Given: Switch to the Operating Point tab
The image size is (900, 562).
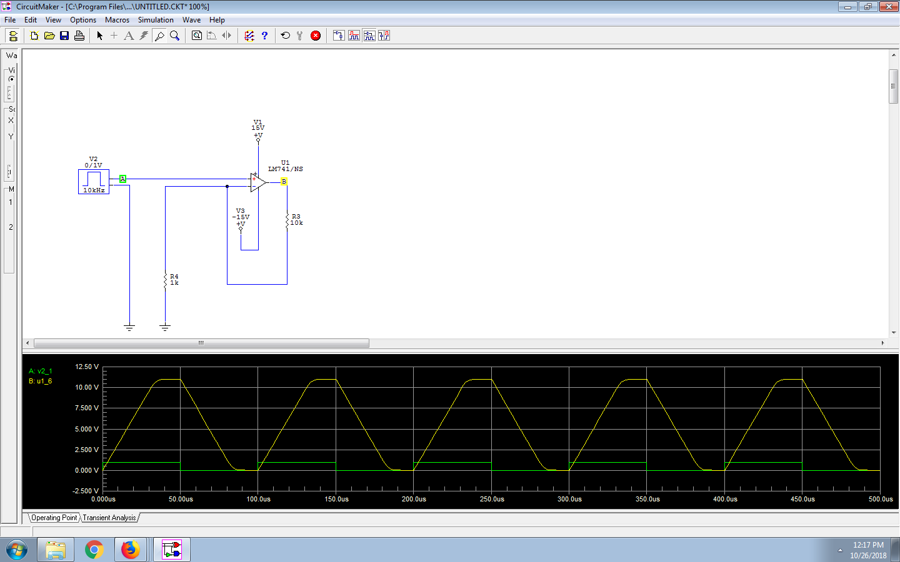Looking at the screenshot, I should pyautogui.click(x=54, y=518).
